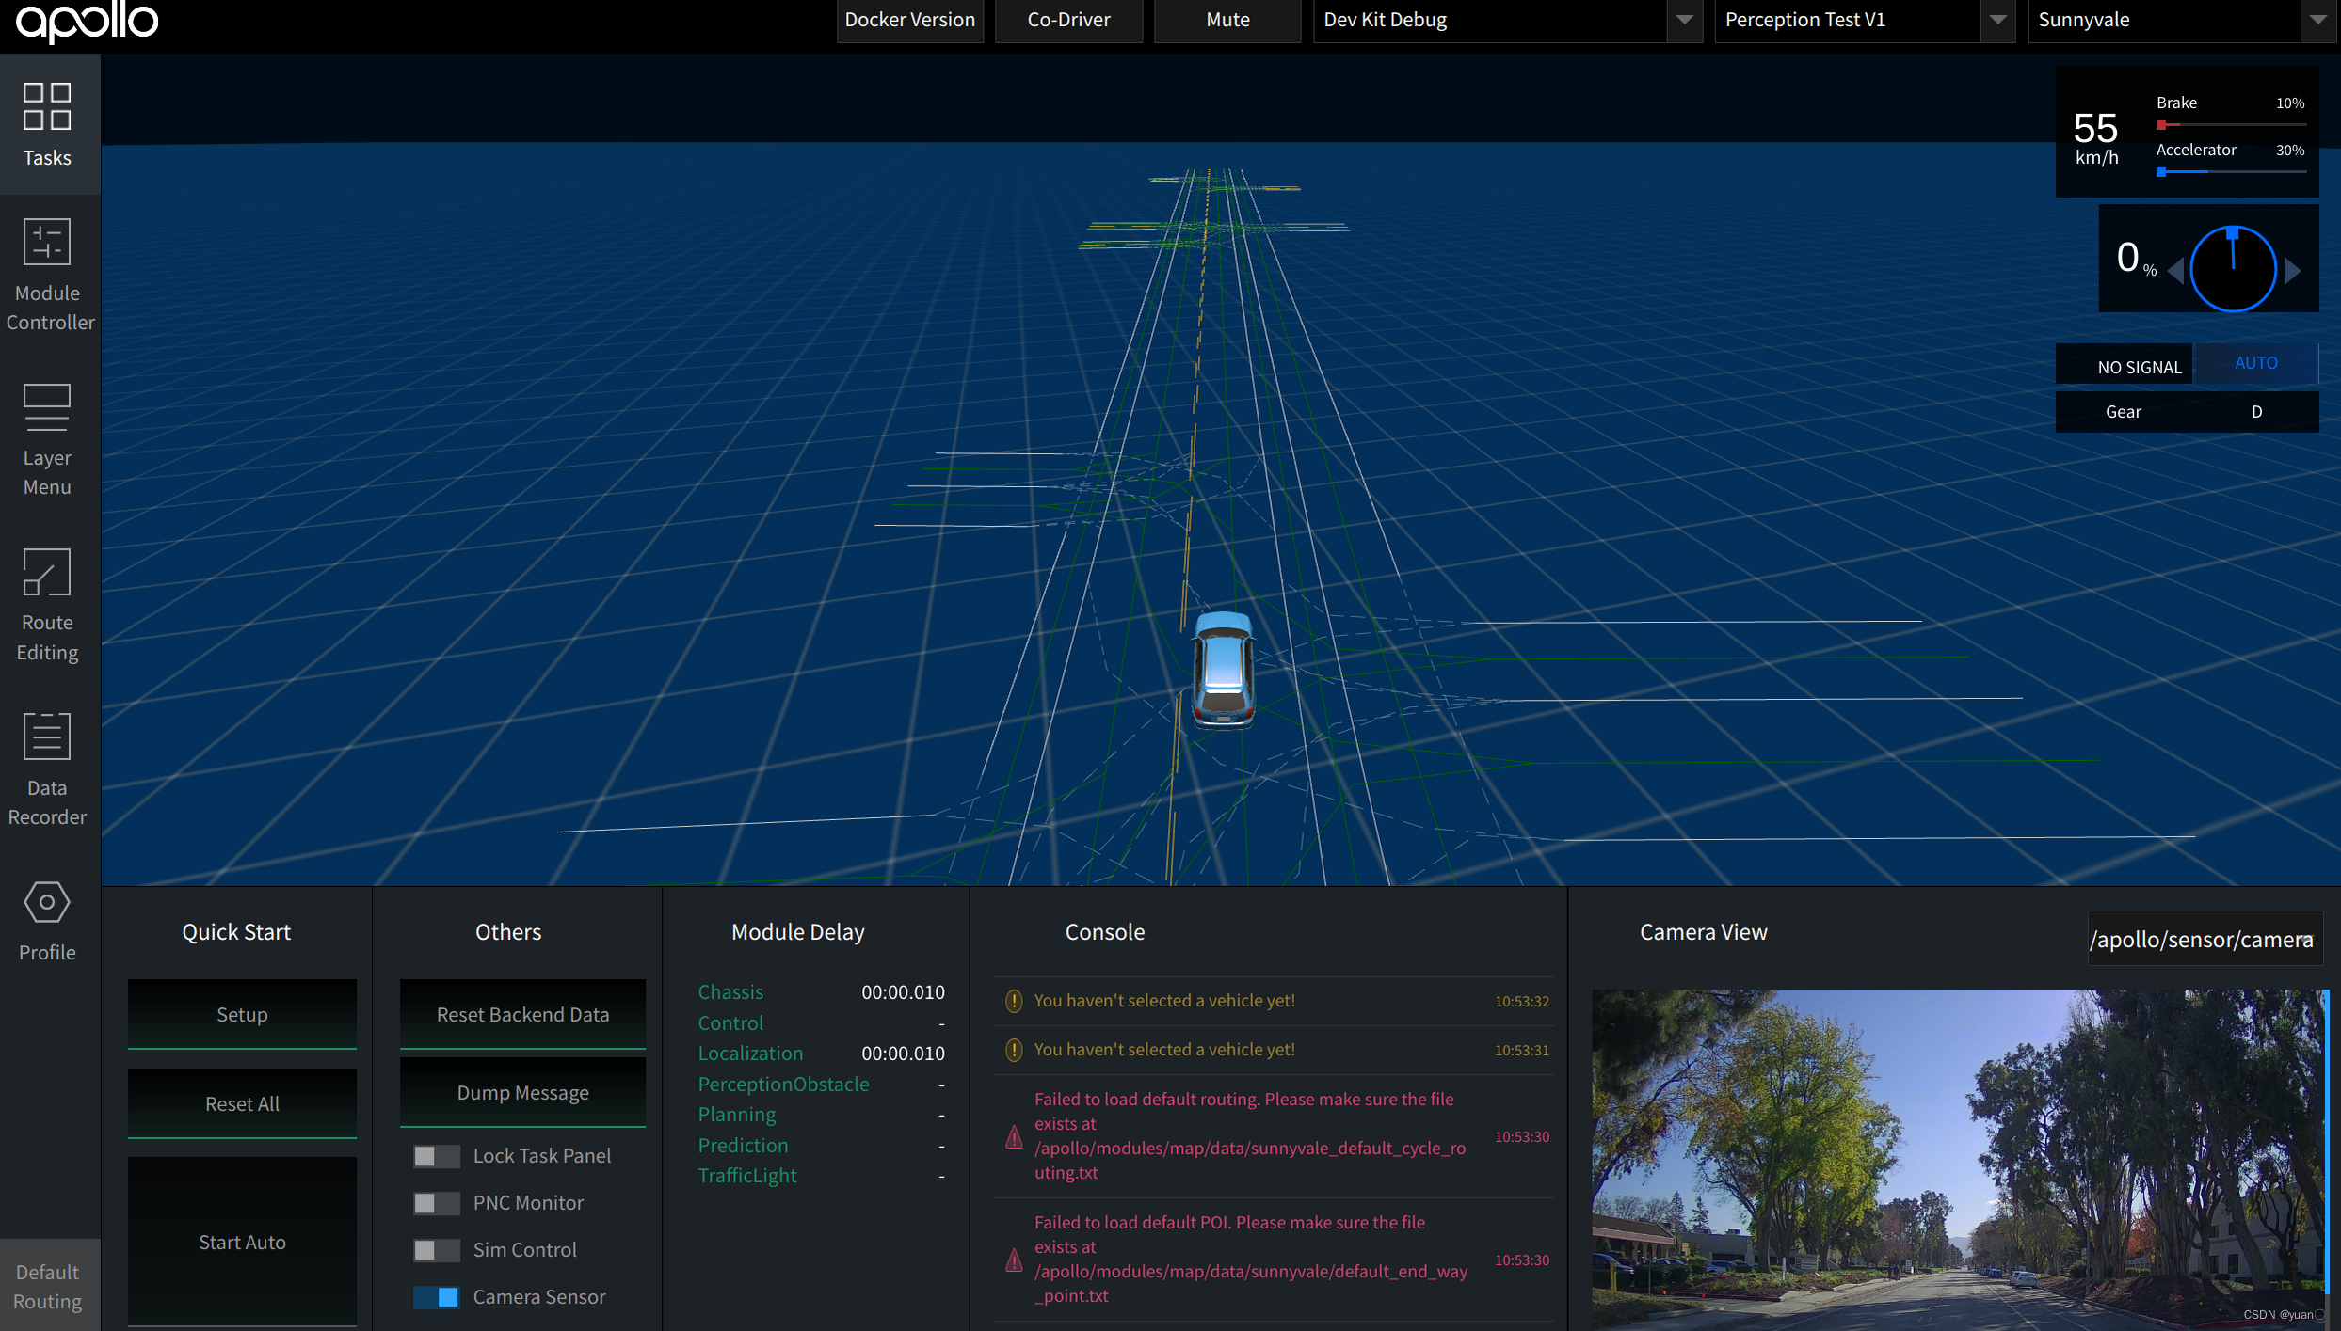Screen dimensions: 2341x1331
Task: Click the Reset Backend Data button
Action: click(522, 1014)
